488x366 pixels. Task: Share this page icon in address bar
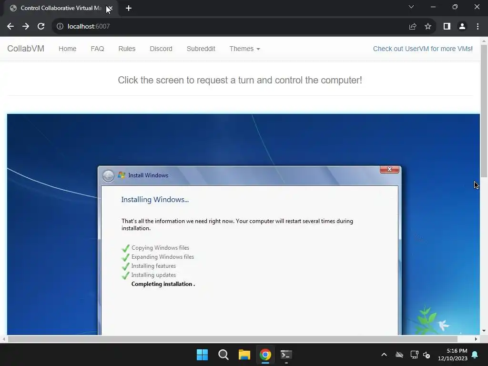[x=413, y=27]
